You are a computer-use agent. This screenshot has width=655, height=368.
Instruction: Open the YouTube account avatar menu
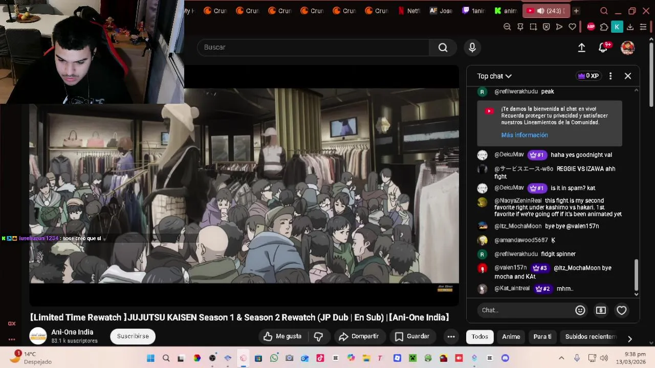pos(628,48)
